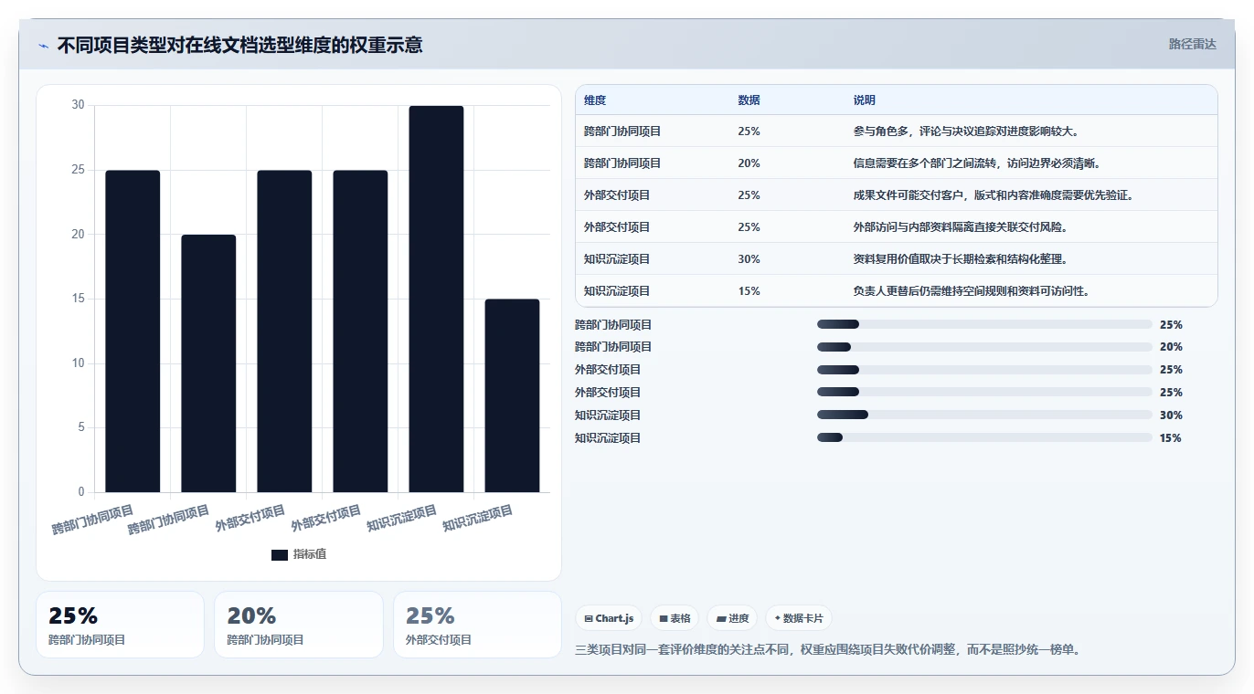
Task: Click the 说明 column header
Action: click(865, 100)
